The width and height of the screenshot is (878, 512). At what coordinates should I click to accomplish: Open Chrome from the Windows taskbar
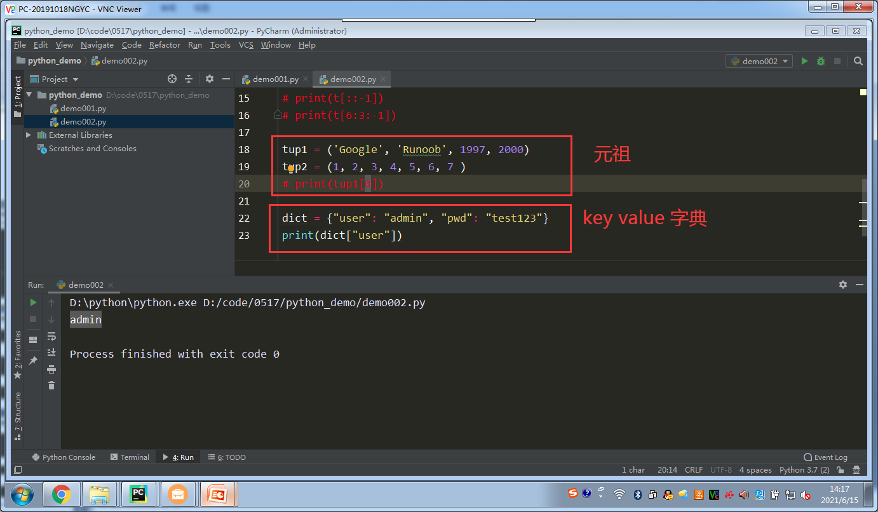[x=62, y=494]
